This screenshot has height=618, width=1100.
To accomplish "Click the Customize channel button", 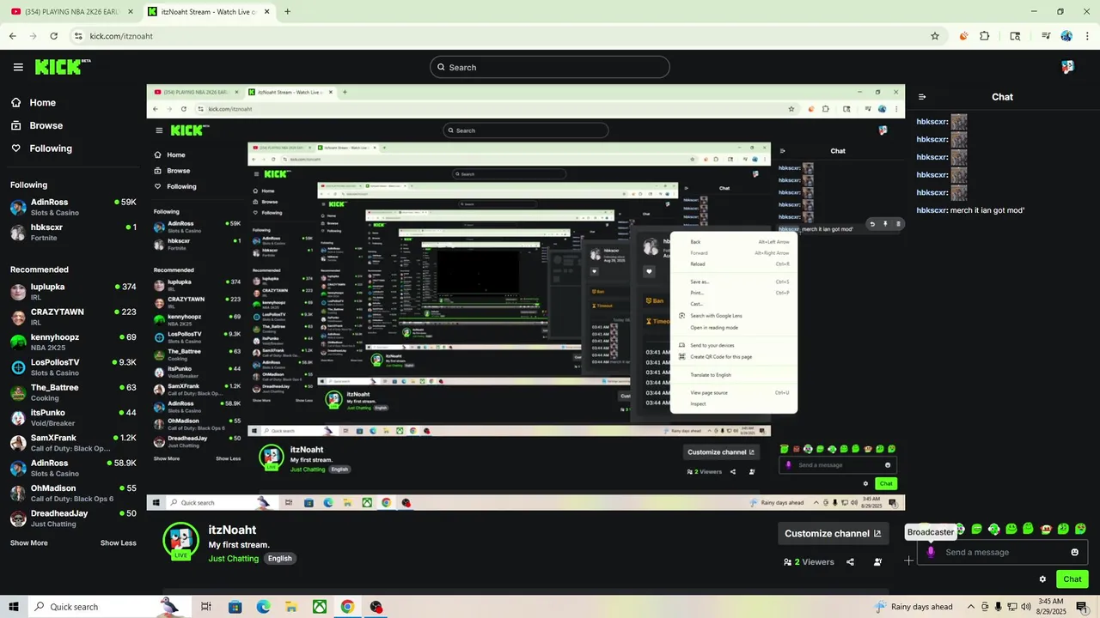I will tap(833, 533).
